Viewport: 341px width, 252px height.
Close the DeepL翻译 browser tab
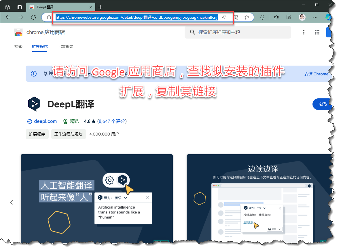[x=91, y=7]
